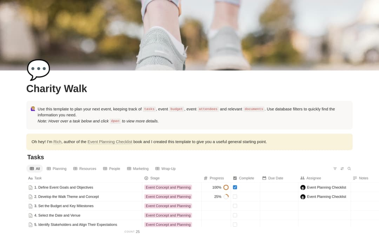Open task 5. Identify Stakeholders and Align Expectations
Viewport: 379px width, 236px height.
(76, 225)
